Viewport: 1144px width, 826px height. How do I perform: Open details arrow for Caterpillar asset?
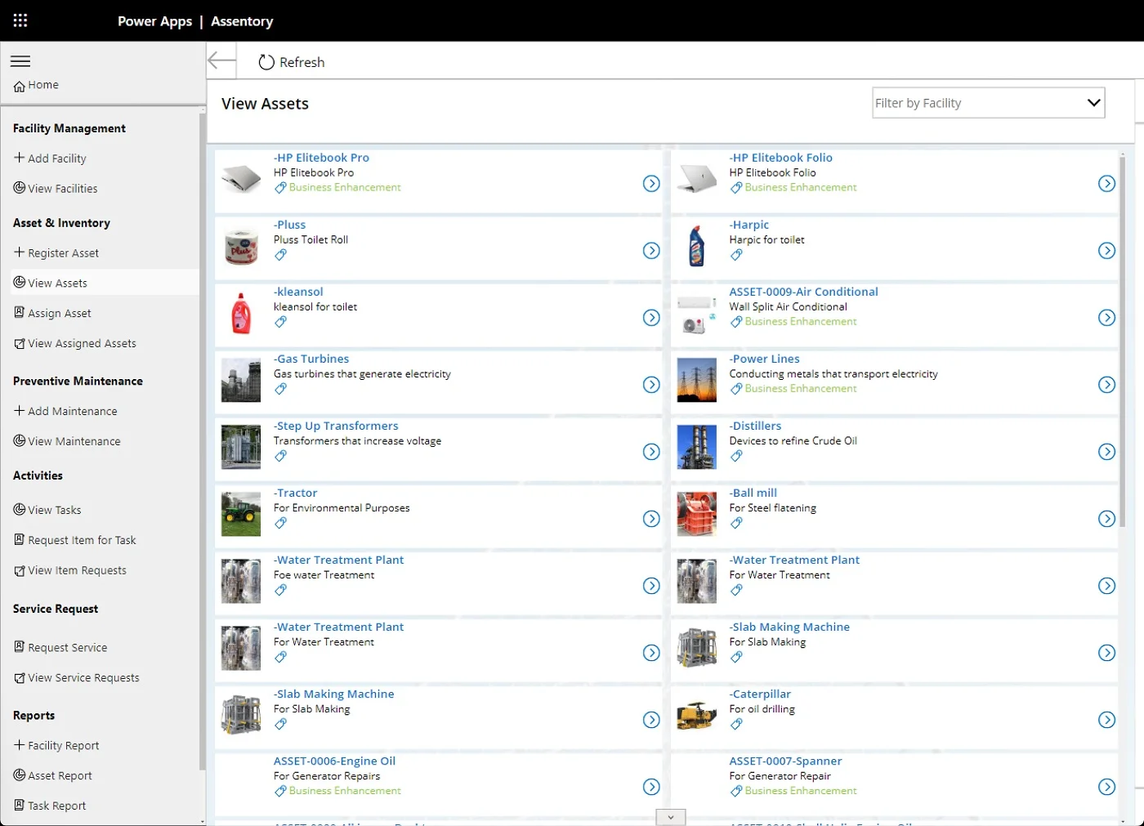pyautogui.click(x=1106, y=720)
